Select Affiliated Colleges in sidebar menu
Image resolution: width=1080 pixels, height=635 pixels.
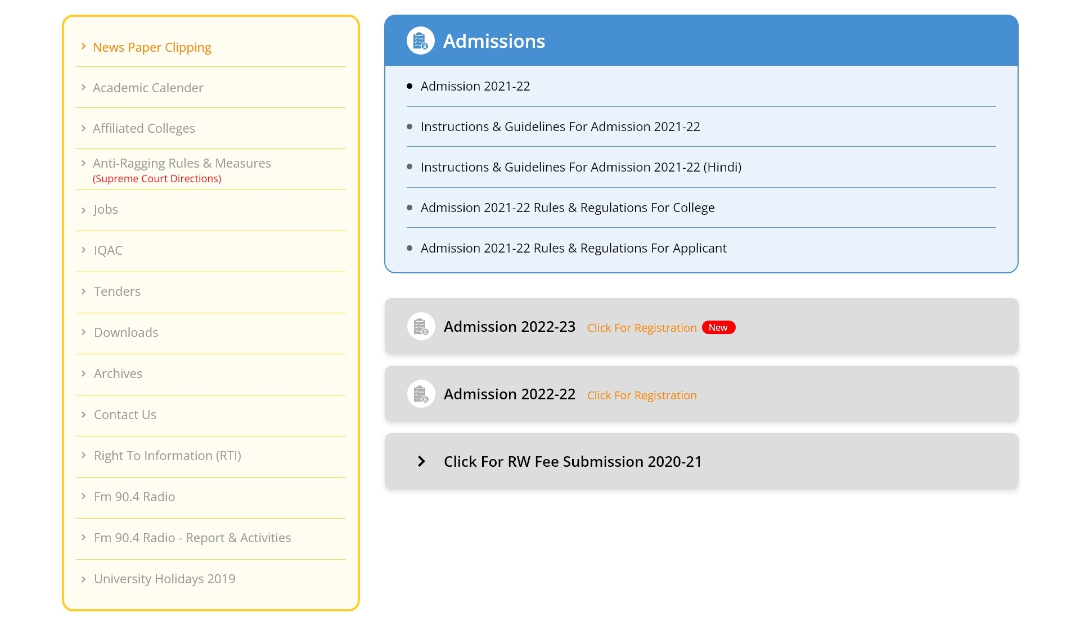[144, 128]
